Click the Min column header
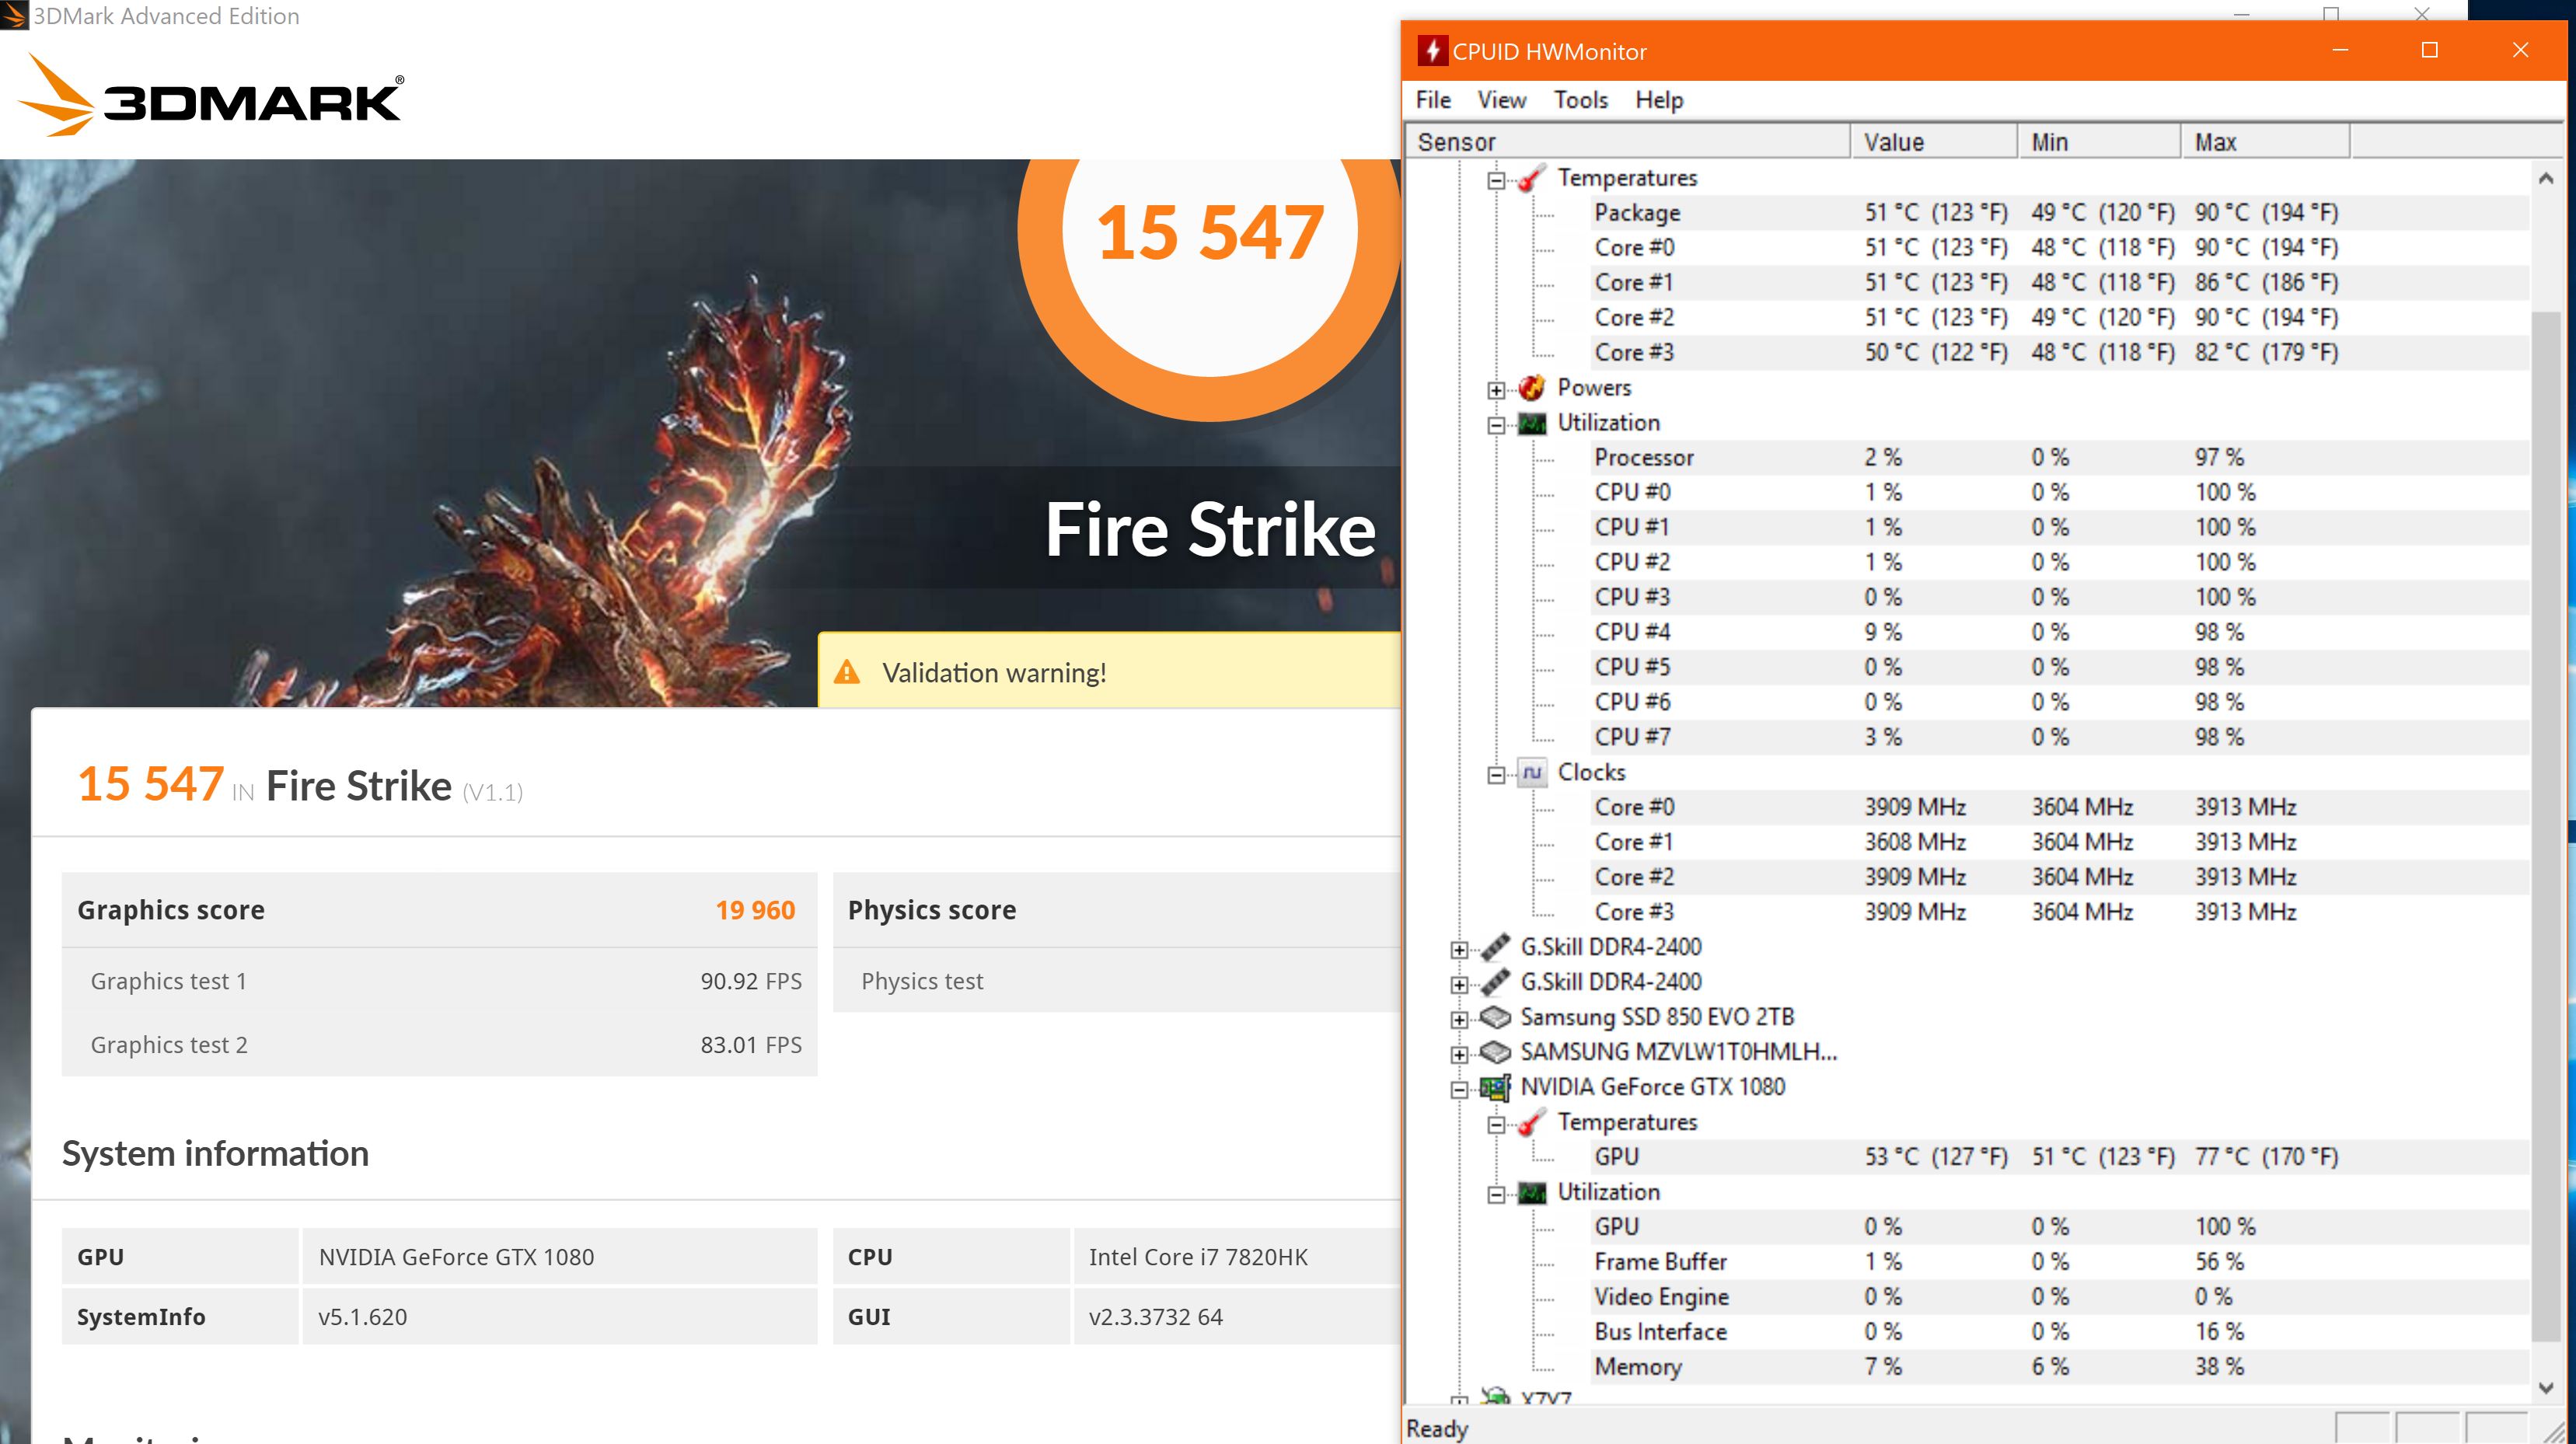2576x1444 pixels. pyautogui.click(x=2099, y=142)
